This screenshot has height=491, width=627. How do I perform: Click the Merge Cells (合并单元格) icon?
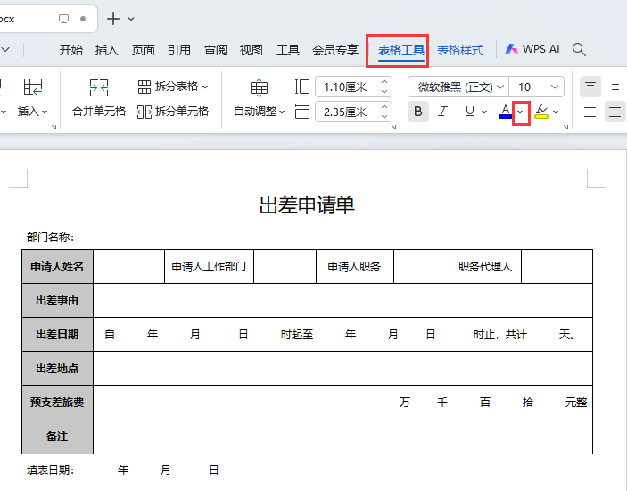tap(98, 87)
